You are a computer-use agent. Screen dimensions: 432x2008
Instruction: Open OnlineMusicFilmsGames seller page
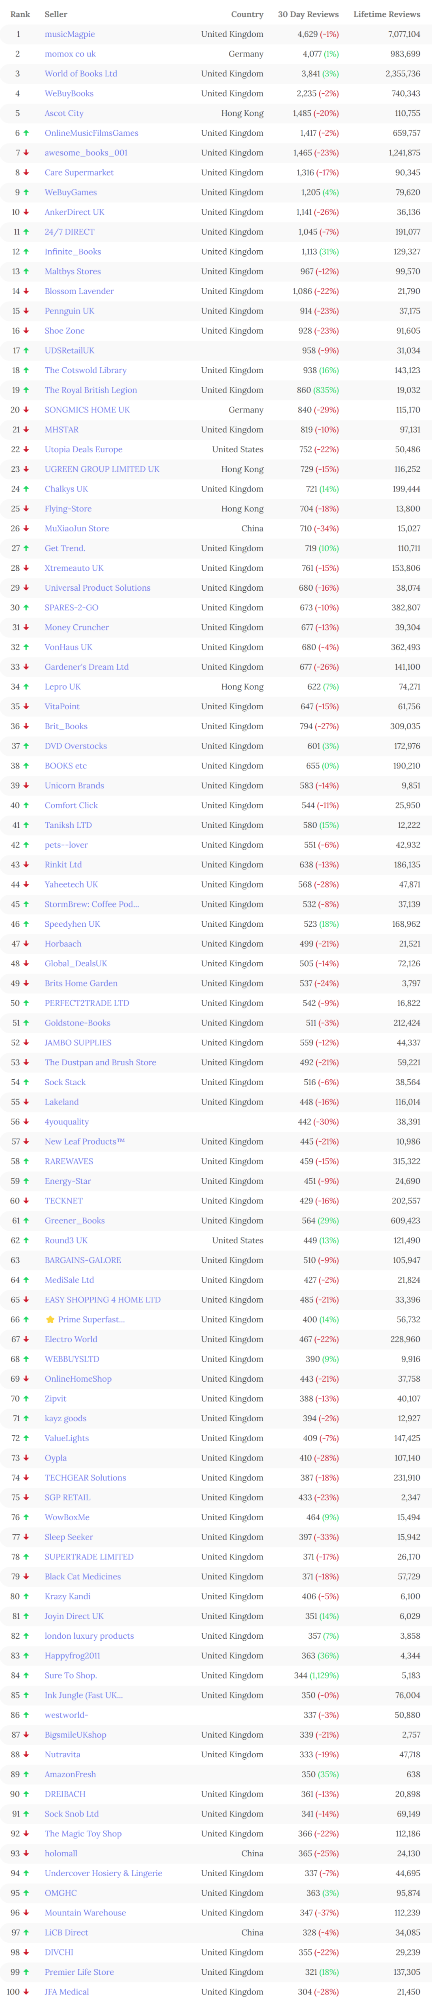click(91, 133)
